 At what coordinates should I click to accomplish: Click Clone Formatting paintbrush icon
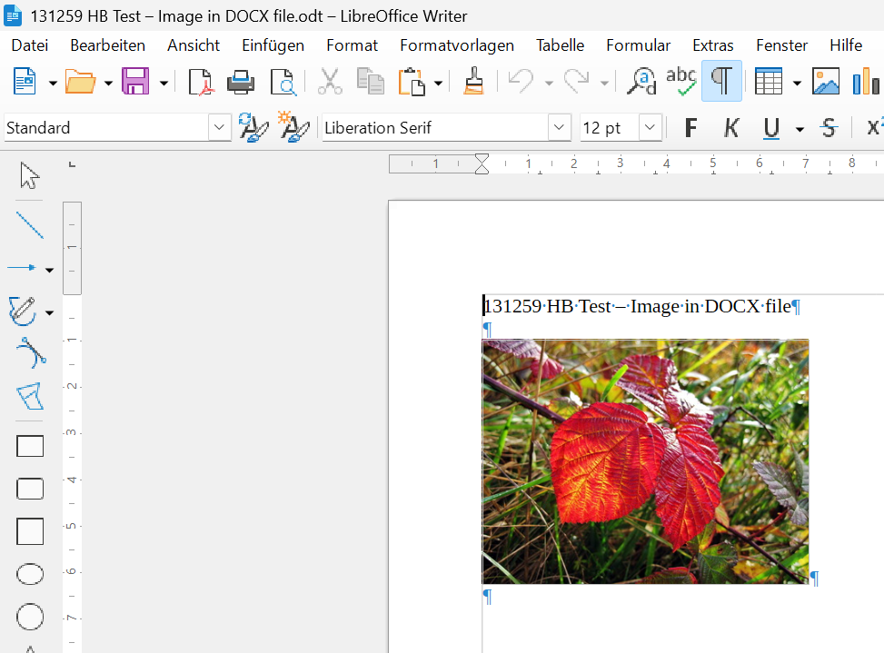472,82
